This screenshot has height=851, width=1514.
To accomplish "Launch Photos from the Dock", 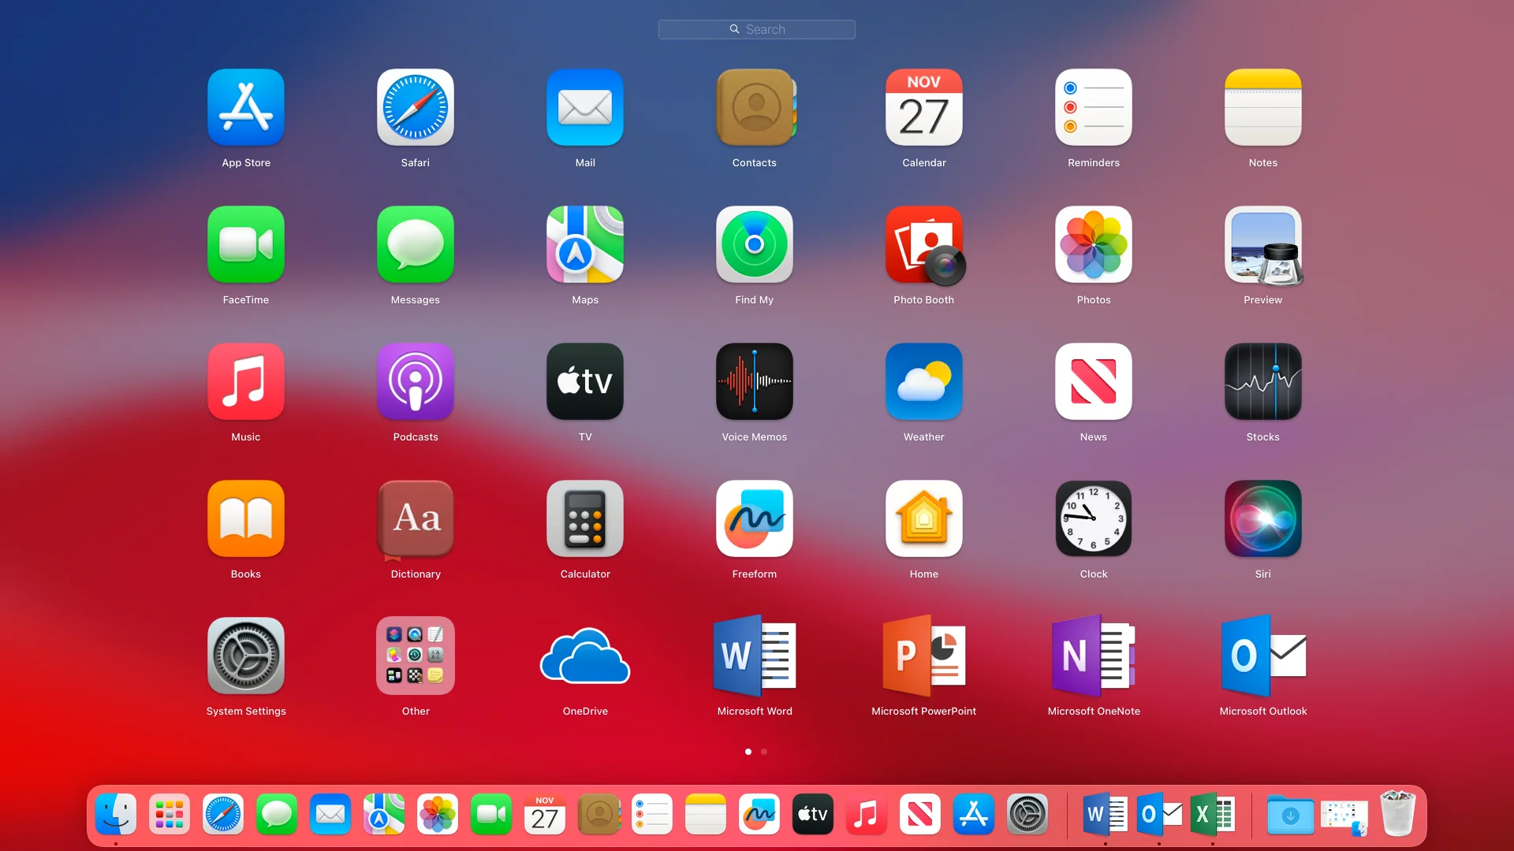I will (438, 814).
